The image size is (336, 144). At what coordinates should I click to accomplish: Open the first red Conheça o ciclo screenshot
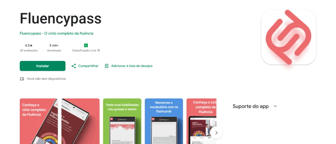(x=39, y=121)
